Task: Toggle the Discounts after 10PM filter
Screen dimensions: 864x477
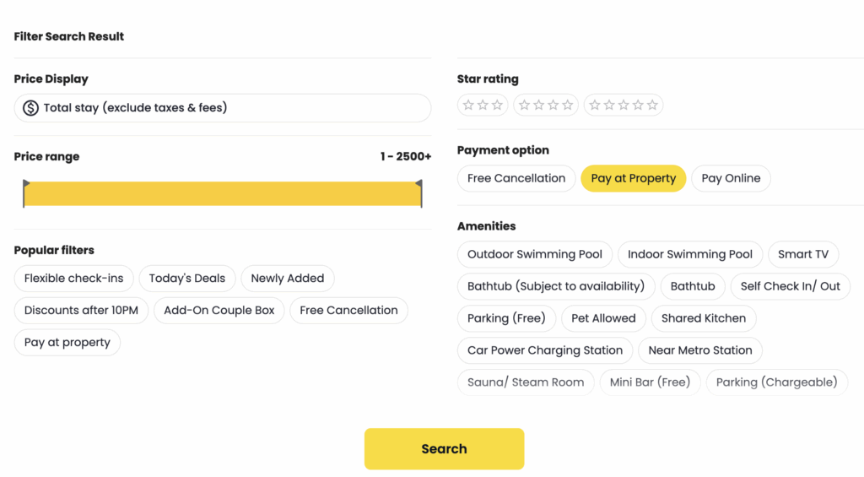Action: (x=81, y=310)
